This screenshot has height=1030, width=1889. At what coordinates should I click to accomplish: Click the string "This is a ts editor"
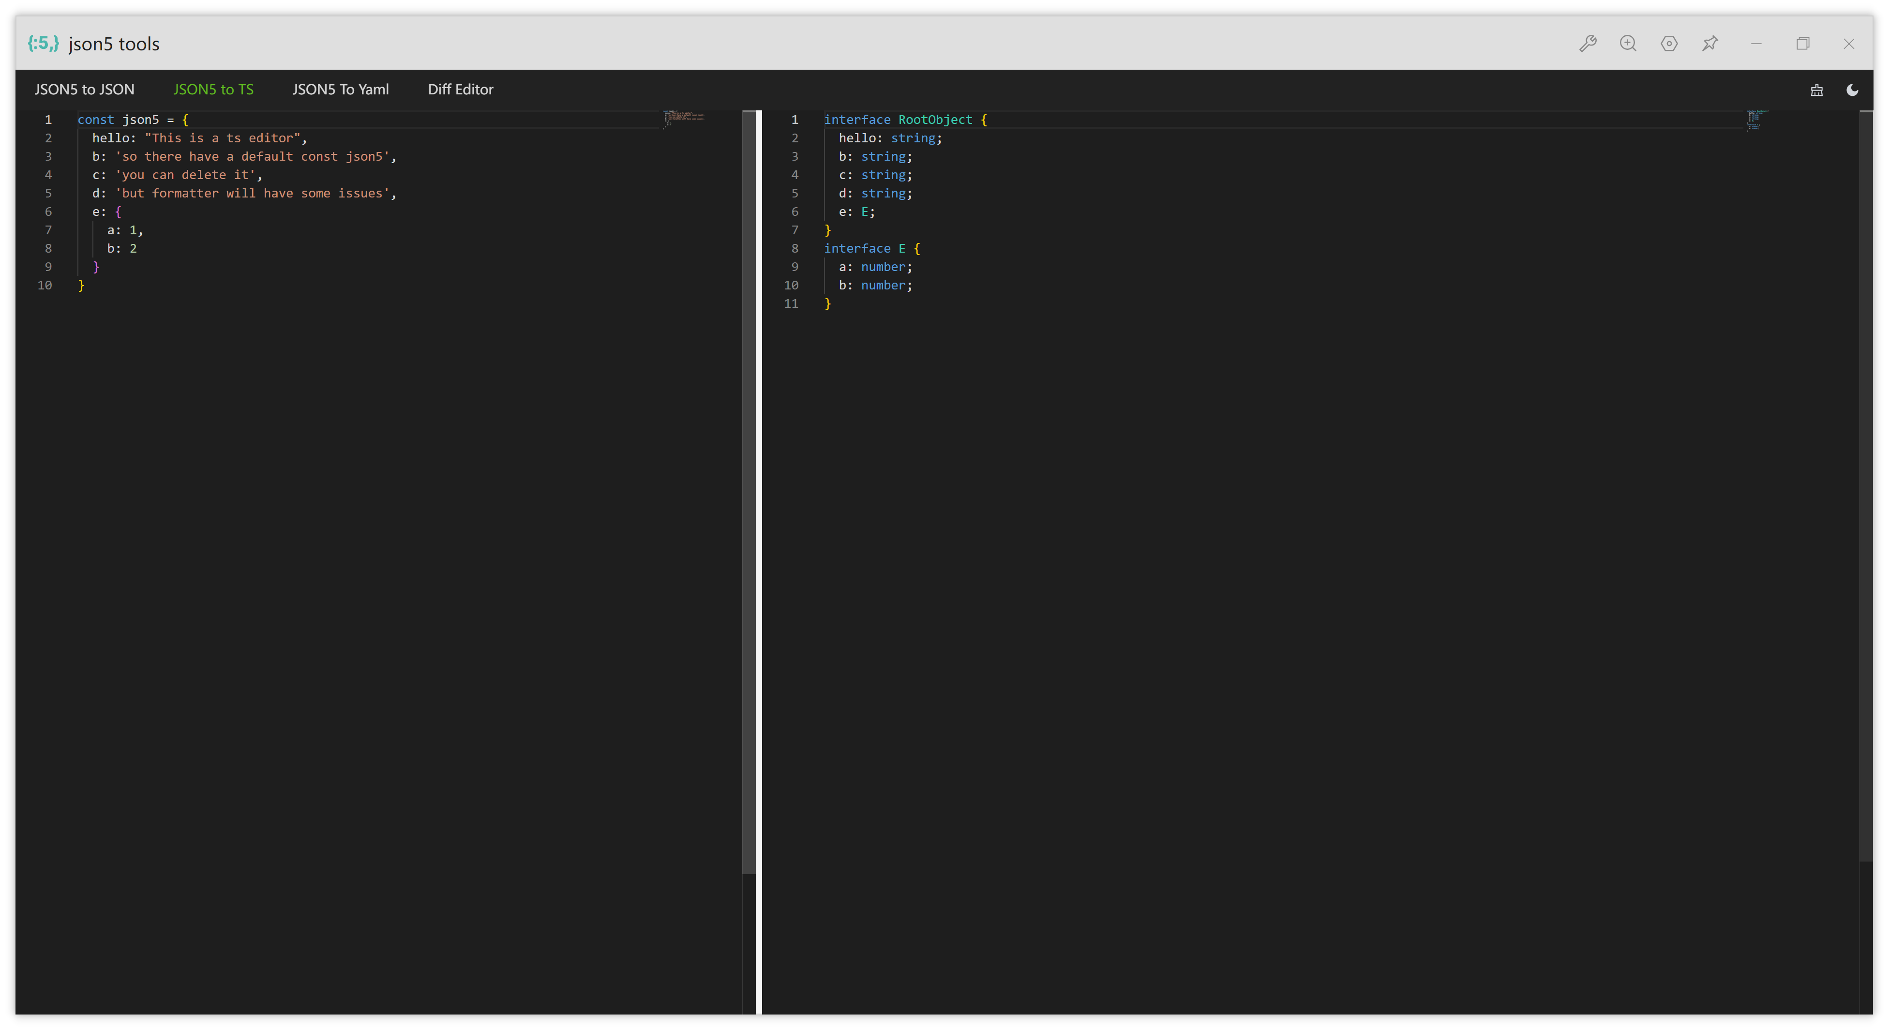pyautogui.click(x=222, y=138)
